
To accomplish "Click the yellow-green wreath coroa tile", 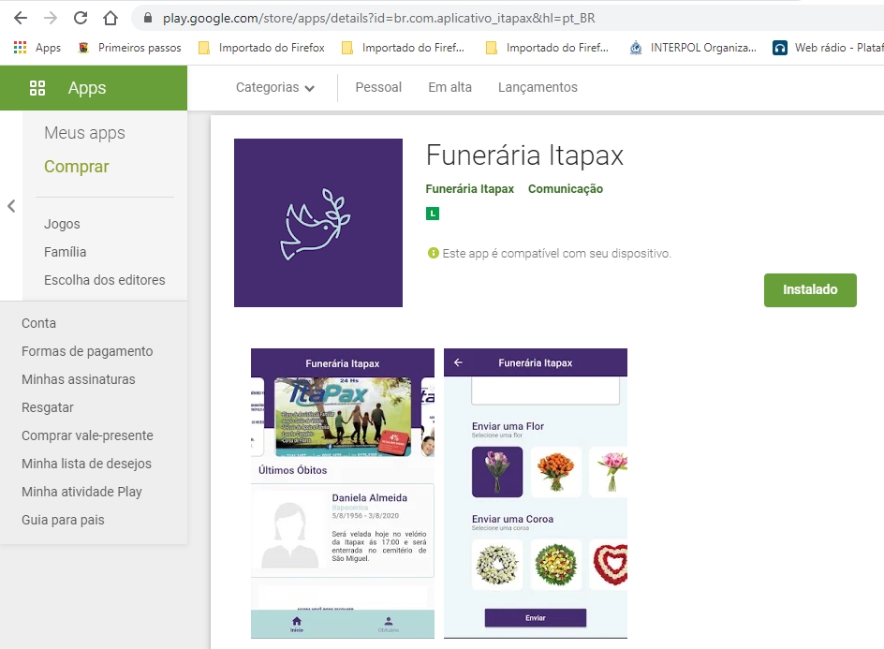I will [556, 565].
